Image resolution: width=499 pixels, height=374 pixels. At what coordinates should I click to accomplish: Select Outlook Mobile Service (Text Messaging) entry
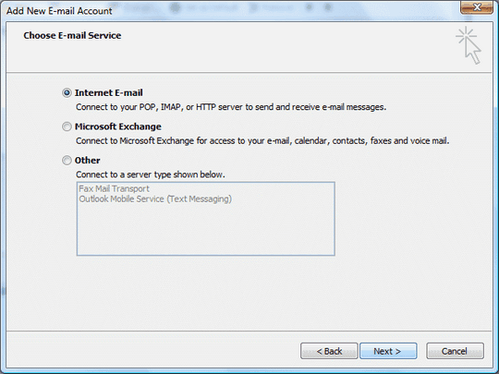click(x=155, y=199)
